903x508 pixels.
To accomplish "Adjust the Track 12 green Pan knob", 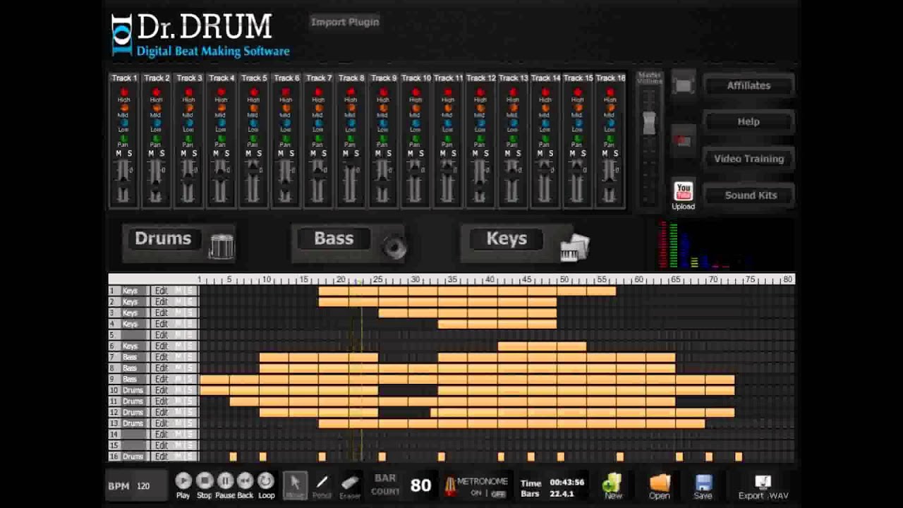I will pos(480,138).
